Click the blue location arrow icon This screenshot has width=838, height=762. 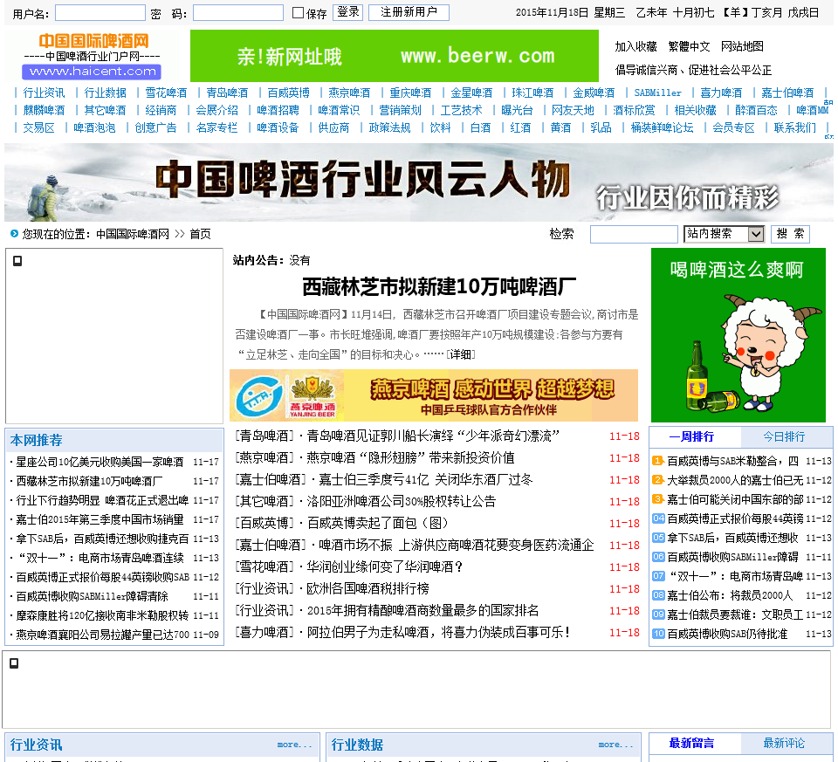tap(15, 234)
